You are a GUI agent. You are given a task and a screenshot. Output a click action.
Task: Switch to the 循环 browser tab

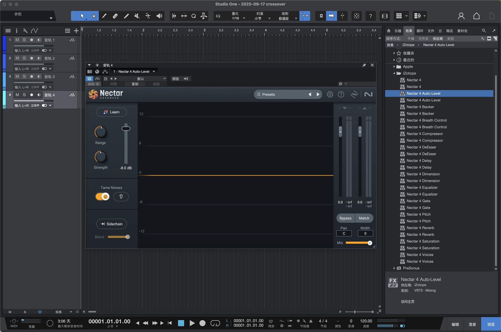click(420, 31)
